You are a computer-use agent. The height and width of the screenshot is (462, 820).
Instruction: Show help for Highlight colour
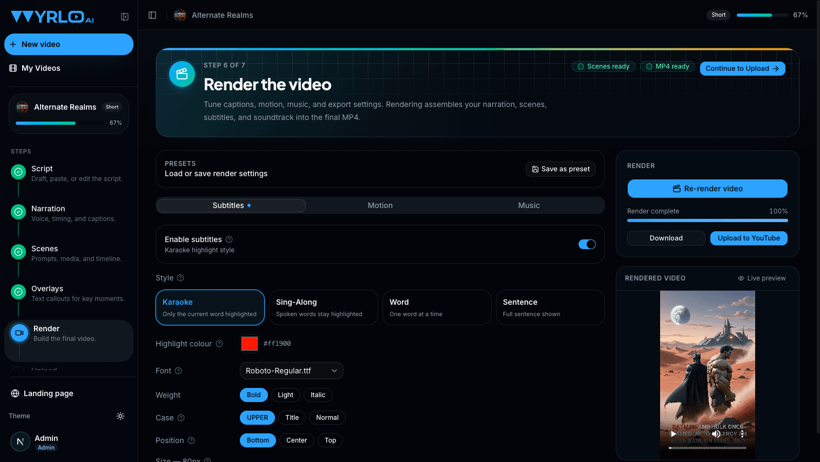(x=219, y=344)
